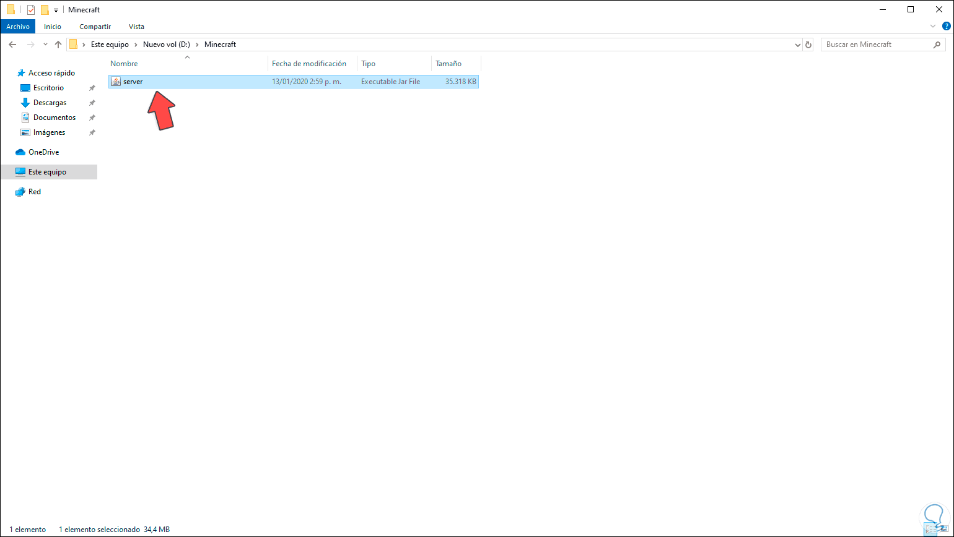The height and width of the screenshot is (537, 954).
Task: Open the address bar history dropdown
Action: pos(797,45)
